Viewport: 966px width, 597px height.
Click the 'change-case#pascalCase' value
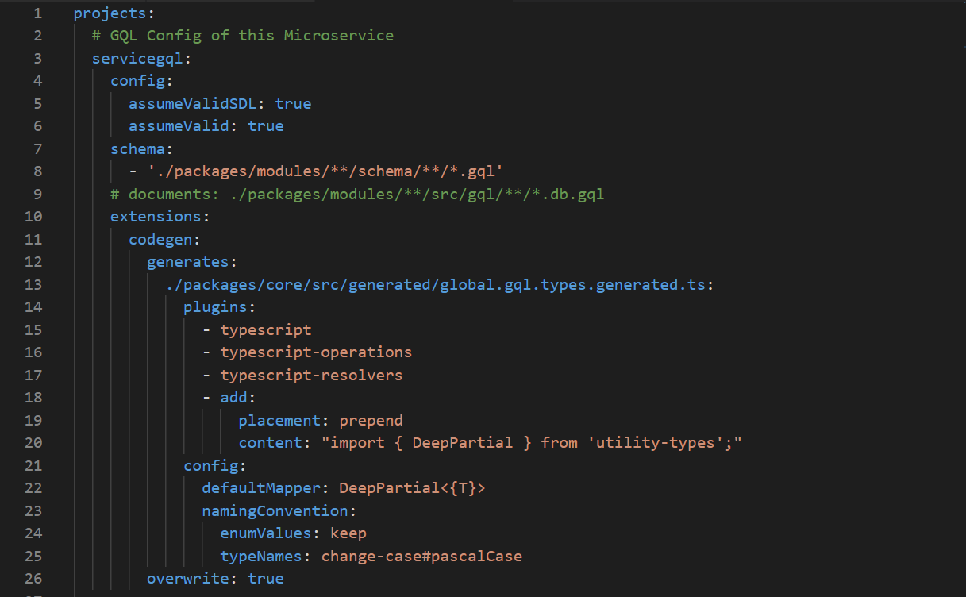pos(421,556)
